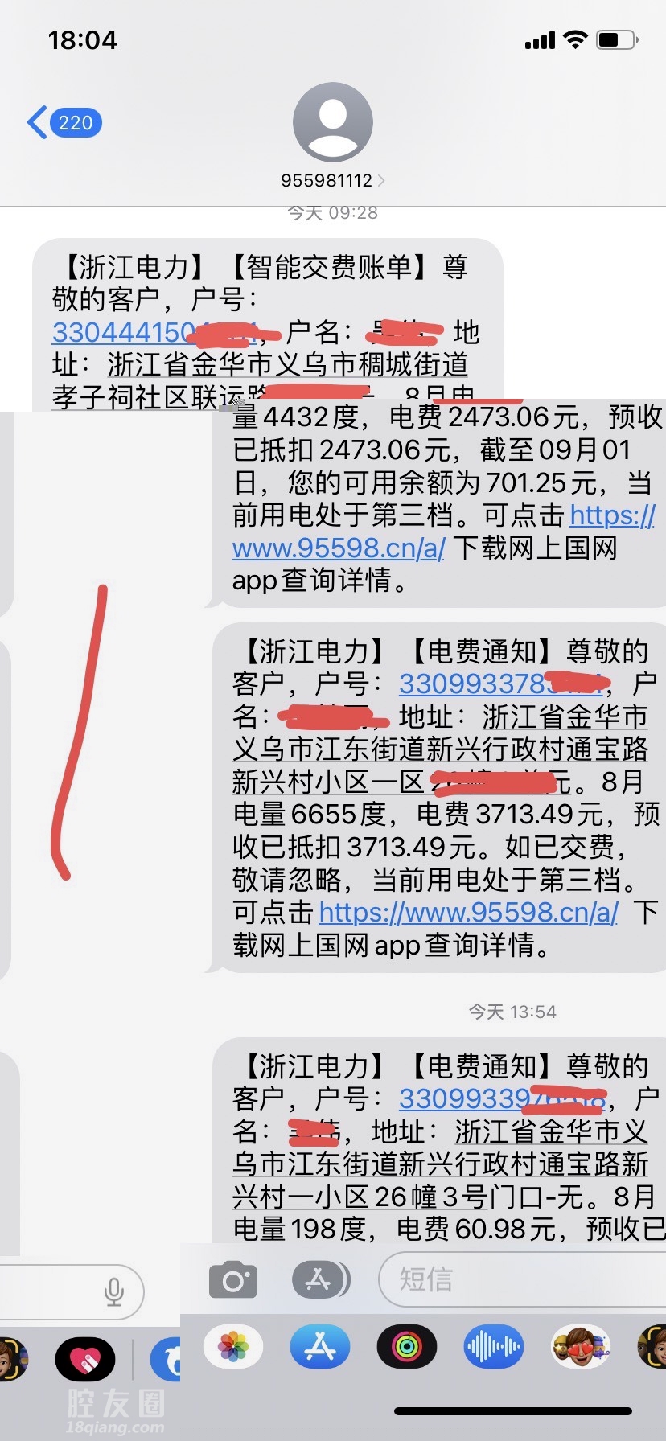Screen dimensions: 666x1441
Task: Tap the 短信 message input field
Action: (523, 1279)
